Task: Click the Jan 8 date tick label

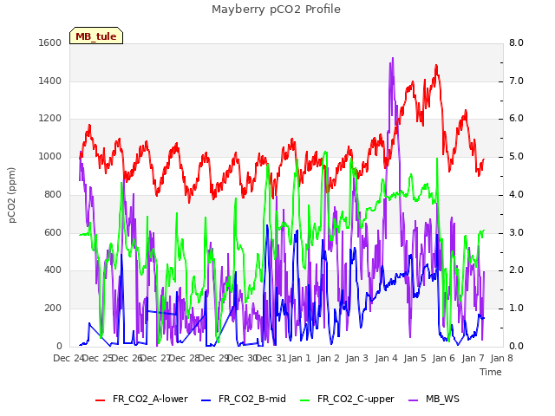Action: click(501, 358)
